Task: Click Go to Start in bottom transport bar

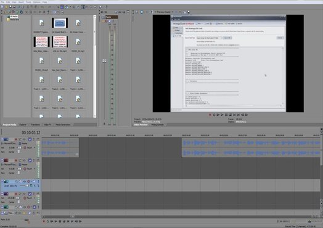Action: click(x=68, y=221)
